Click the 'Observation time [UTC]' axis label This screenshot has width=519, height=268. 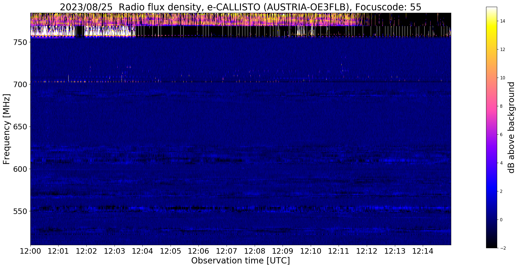coord(240,261)
